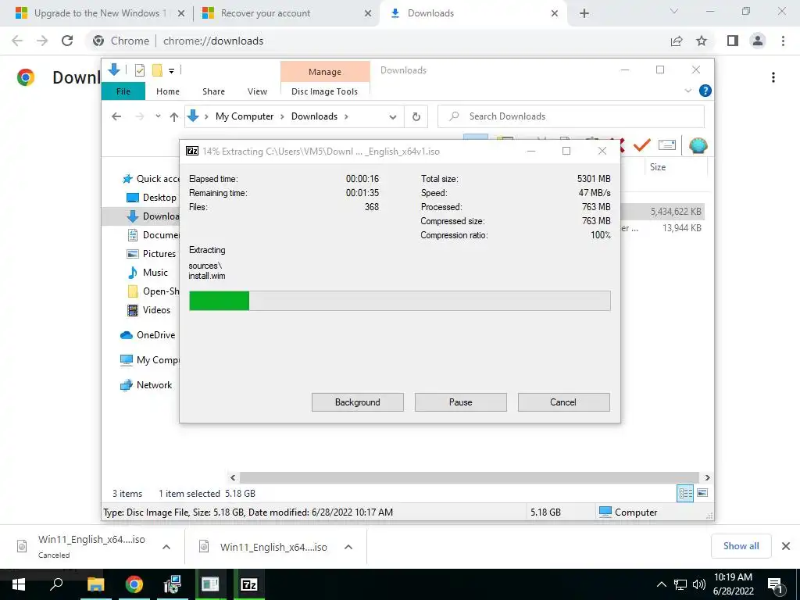Open the Home ribbon tab
This screenshot has height=600, width=800.
(168, 91)
